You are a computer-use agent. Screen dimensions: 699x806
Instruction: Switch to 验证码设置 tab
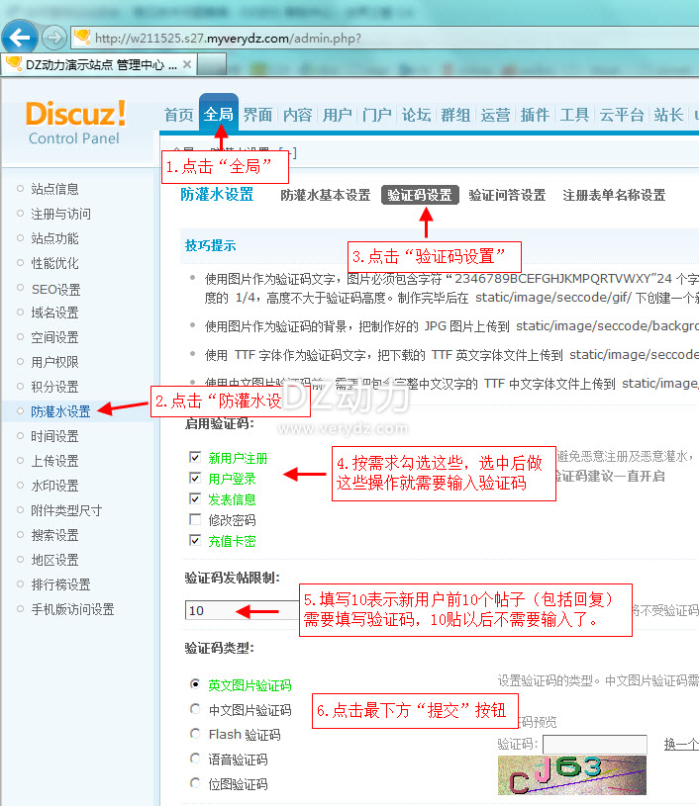420,196
